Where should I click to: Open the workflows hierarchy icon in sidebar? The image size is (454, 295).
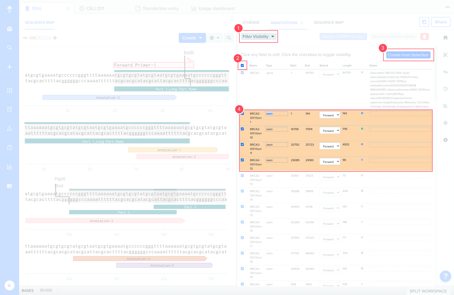click(10, 129)
